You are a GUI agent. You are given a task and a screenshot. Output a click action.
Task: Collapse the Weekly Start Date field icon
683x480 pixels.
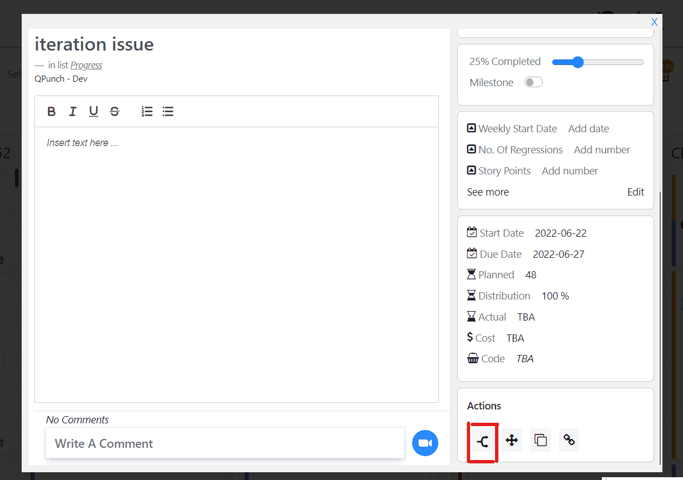tap(471, 128)
